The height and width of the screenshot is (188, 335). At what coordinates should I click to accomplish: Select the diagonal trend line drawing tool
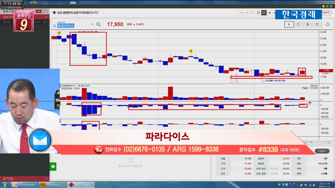pyautogui.click(x=242, y=13)
